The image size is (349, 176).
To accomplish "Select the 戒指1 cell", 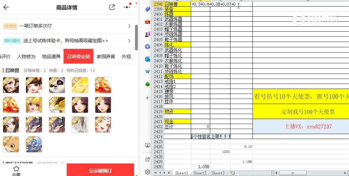I will point(177,81).
